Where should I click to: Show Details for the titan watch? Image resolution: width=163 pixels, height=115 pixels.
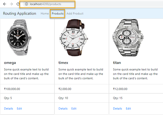pos(117,108)
